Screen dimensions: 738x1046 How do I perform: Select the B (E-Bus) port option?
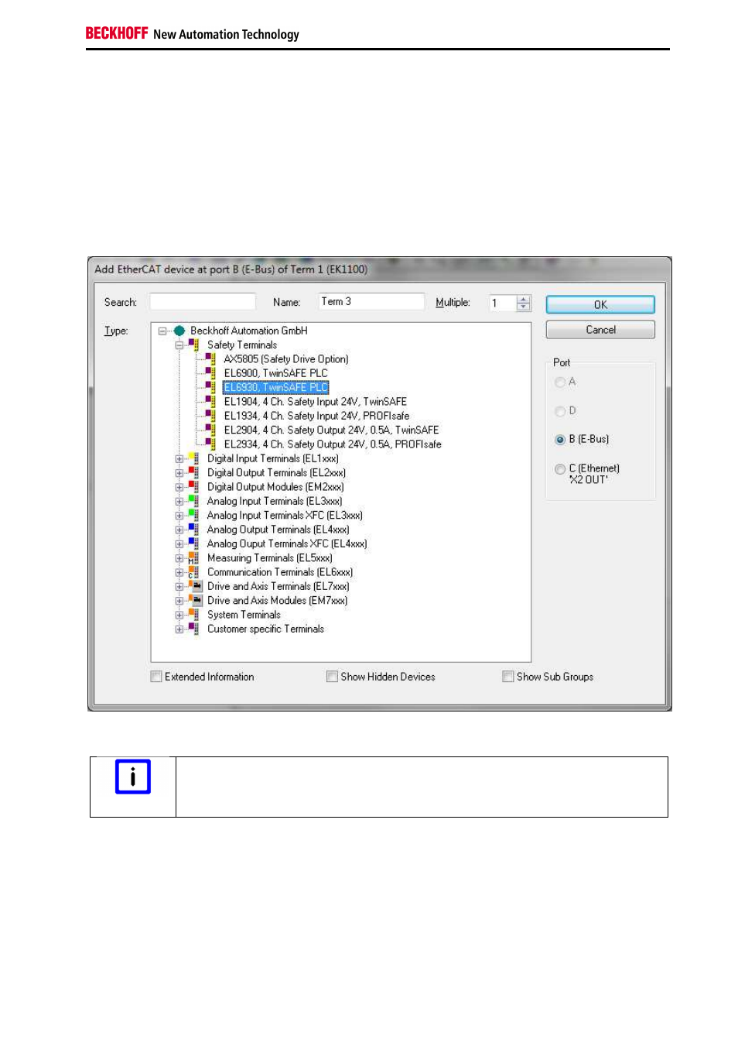[x=560, y=439]
